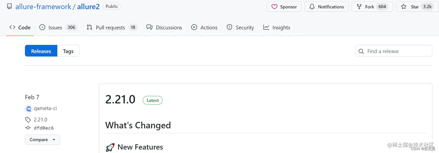Expand the Compare dropdown

42,140
